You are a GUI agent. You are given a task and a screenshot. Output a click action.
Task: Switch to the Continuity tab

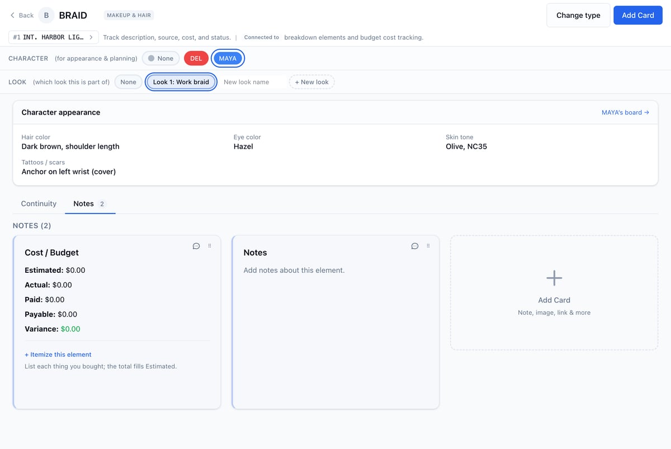[x=39, y=204]
